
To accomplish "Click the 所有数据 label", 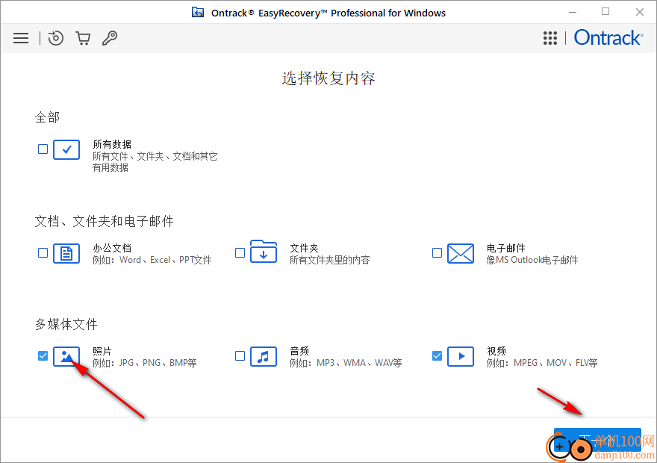I will pyautogui.click(x=112, y=145).
